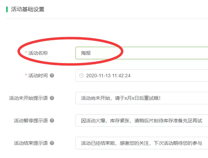Image resolution: width=208 pixels, height=158 pixels.
Task: Click the 活动结束提示语 label
Action: (x=31, y=143)
